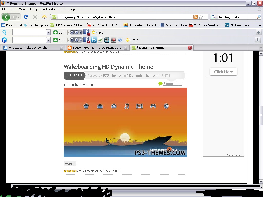The height and width of the screenshot is (197, 263).
Task: Open the Tools menu
Action: tap(62, 9)
